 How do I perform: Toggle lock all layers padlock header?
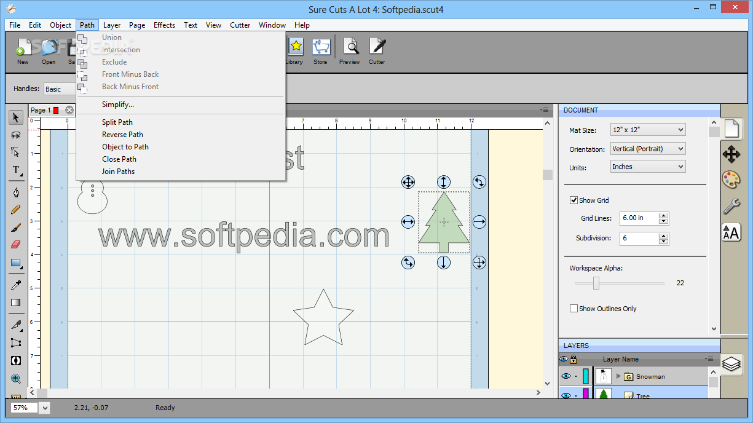pyautogui.click(x=574, y=359)
